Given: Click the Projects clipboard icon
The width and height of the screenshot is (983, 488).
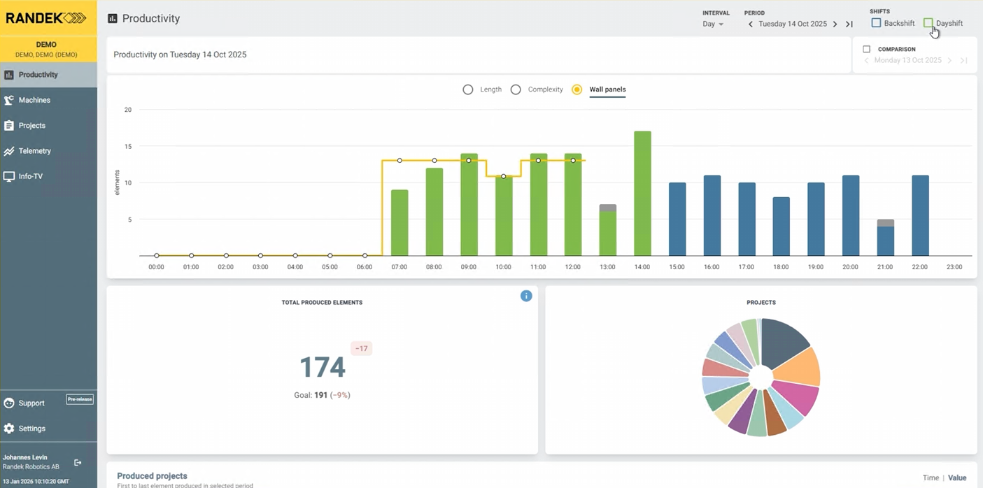Looking at the screenshot, I should [x=9, y=126].
